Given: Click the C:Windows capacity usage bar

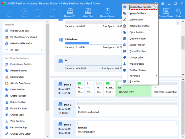Looking at the screenshot, I should click(x=93, y=43).
